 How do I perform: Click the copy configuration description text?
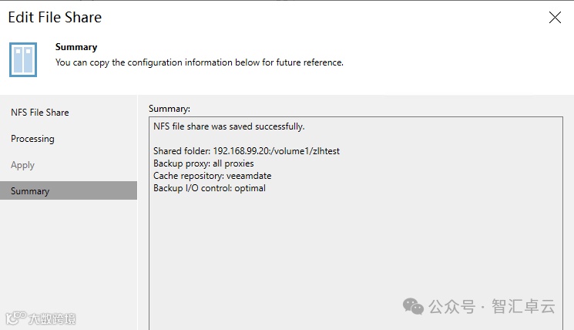199,62
